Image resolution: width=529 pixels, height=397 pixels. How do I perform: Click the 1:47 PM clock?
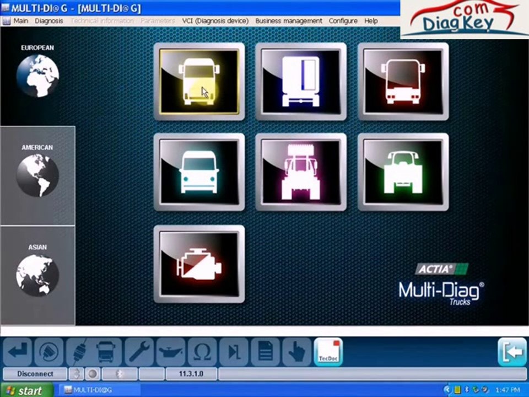tap(508, 390)
